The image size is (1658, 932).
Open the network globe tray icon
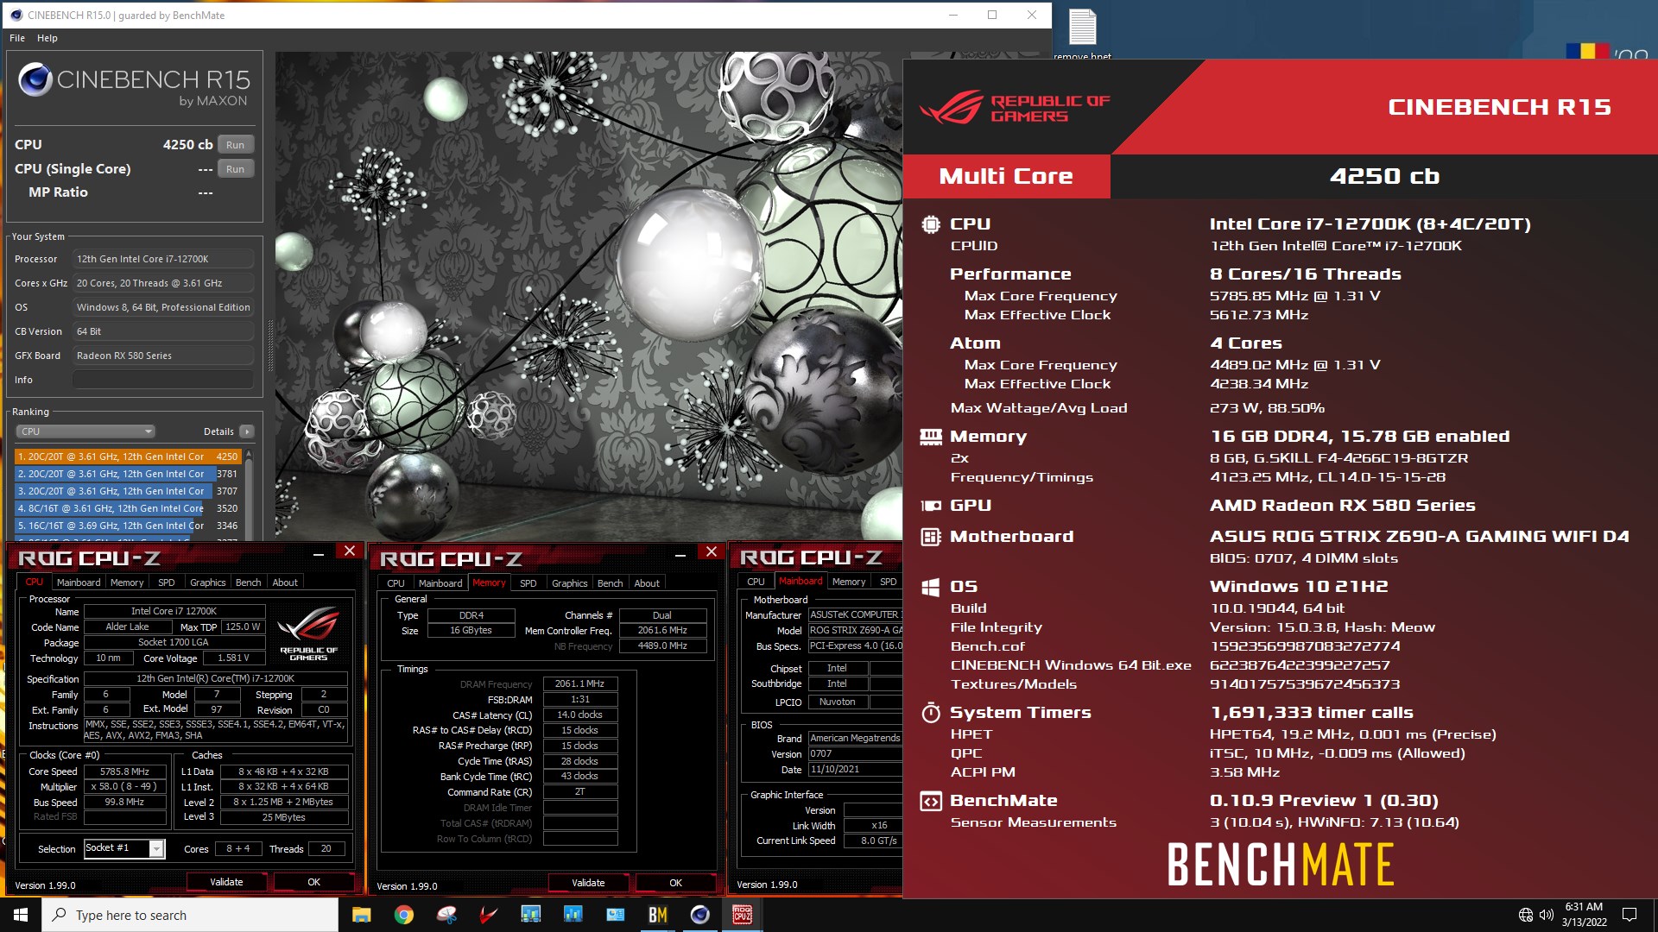(1526, 915)
